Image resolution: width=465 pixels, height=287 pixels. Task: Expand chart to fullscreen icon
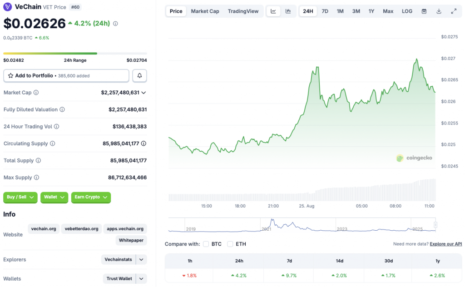click(x=454, y=11)
